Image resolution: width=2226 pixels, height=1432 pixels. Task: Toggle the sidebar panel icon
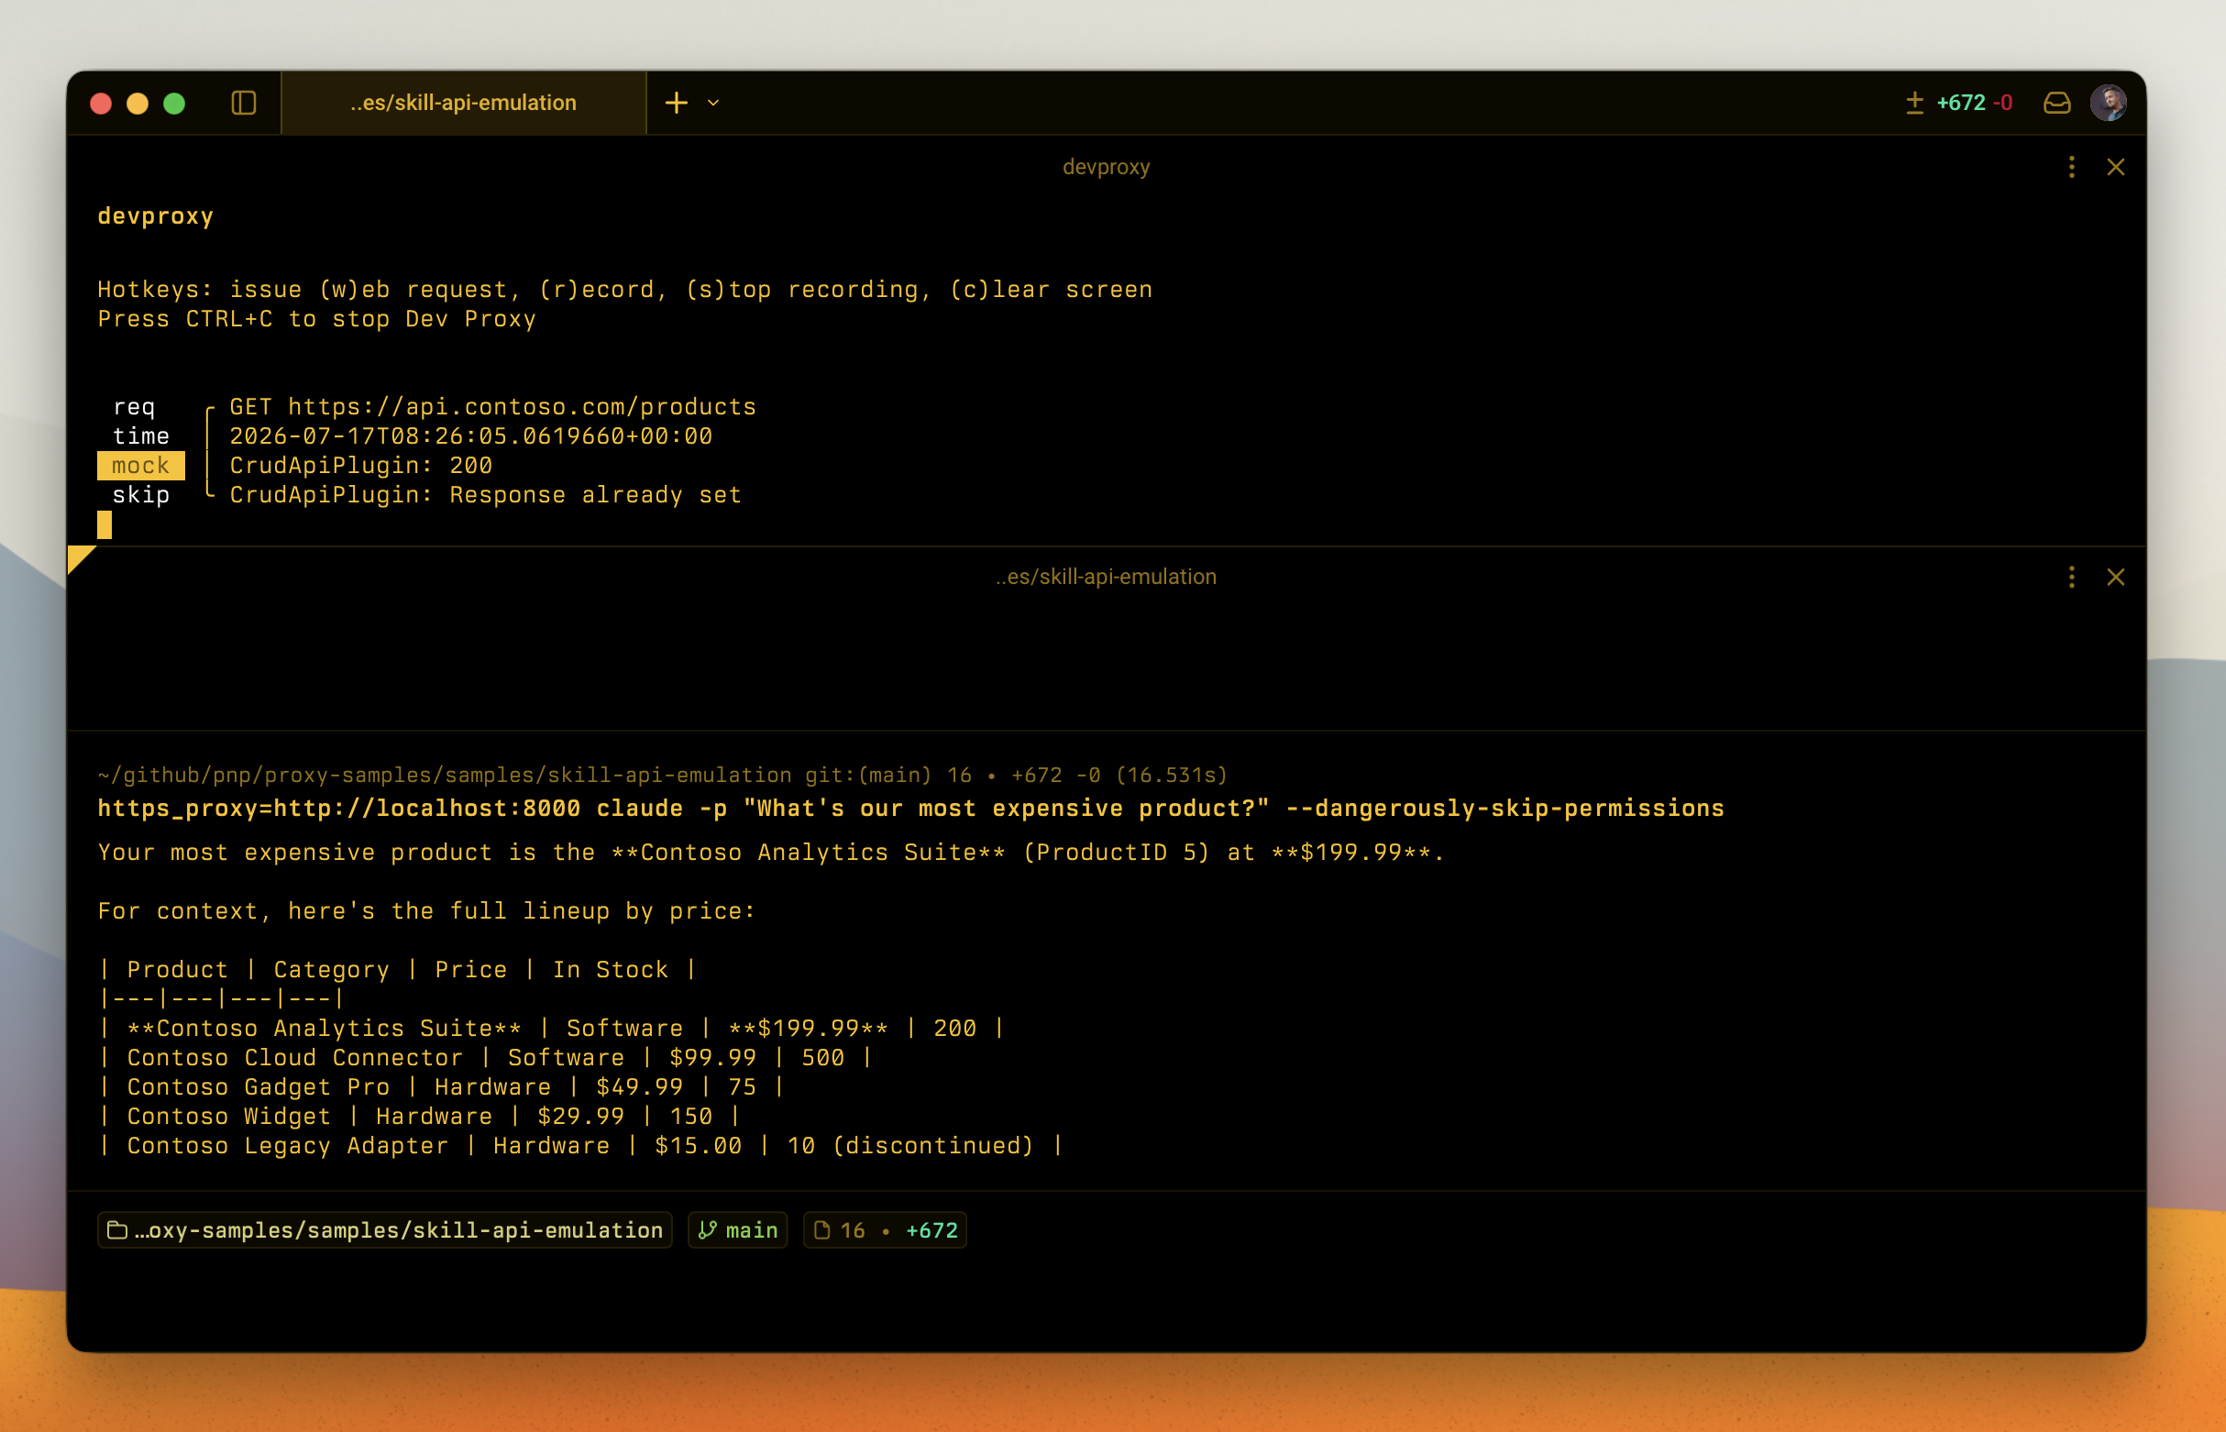pyautogui.click(x=244, y=103)
